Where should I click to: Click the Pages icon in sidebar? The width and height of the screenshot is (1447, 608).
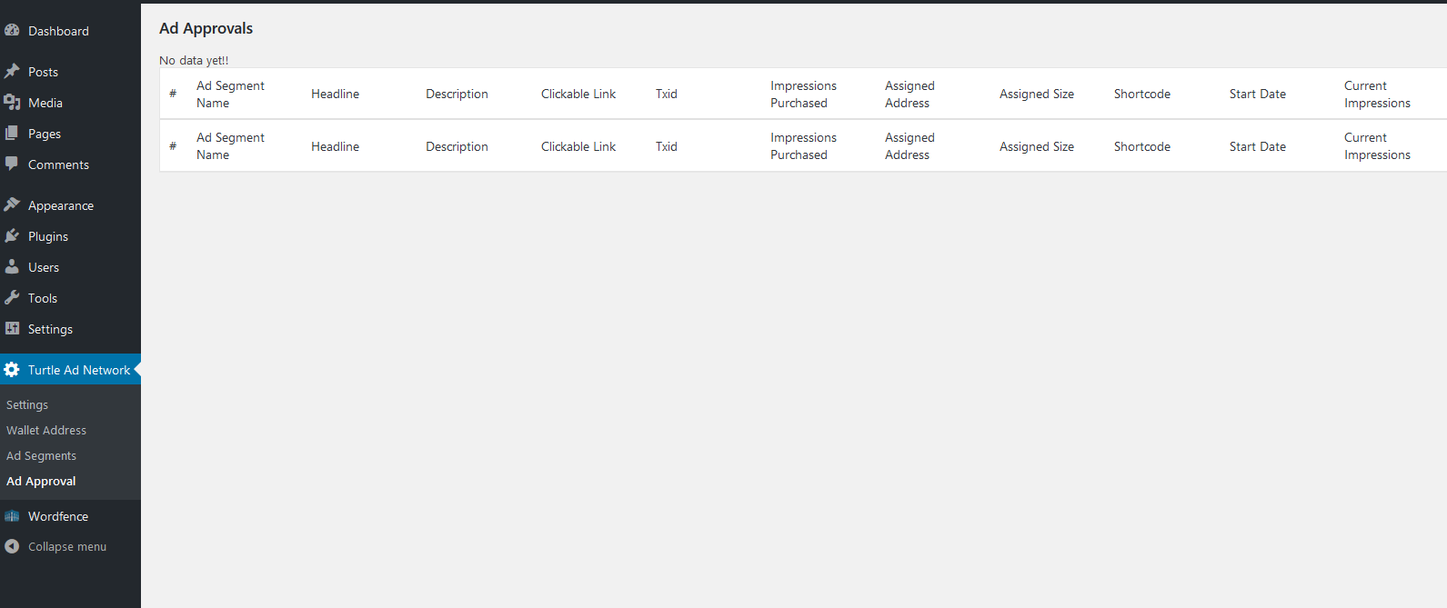coord(12,133)
